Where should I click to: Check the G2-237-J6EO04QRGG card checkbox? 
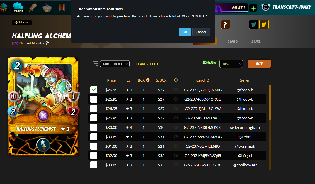[x=93, y=99]
